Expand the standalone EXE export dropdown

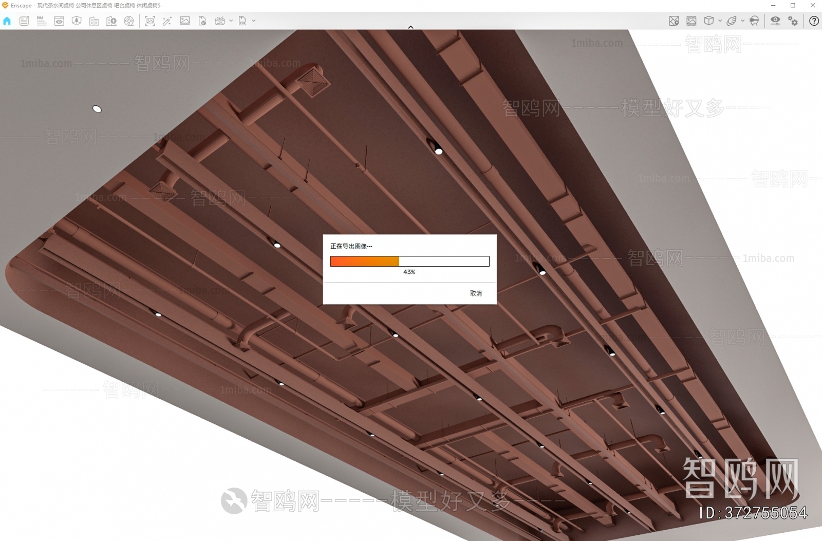pos(254,21)
